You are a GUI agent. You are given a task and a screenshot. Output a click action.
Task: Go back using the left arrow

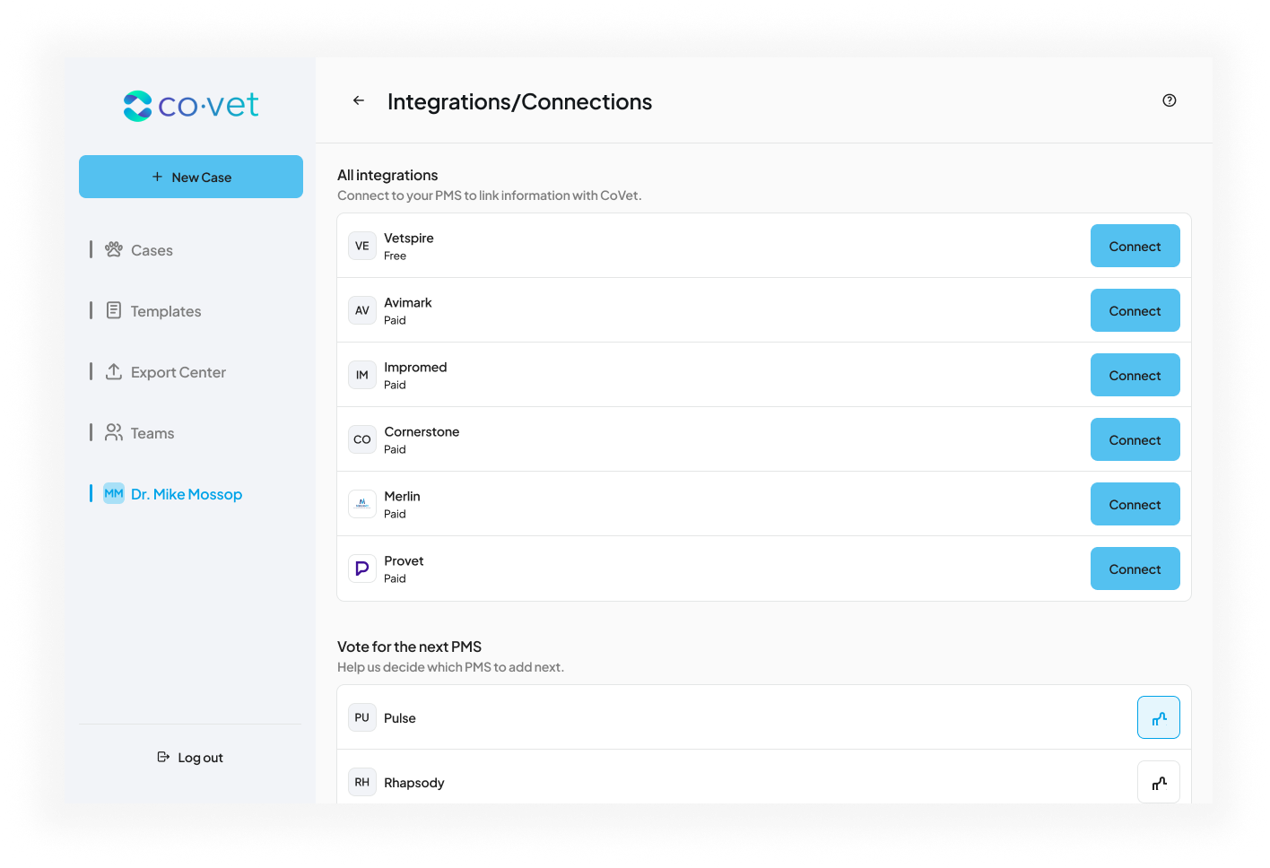(359, 100)
